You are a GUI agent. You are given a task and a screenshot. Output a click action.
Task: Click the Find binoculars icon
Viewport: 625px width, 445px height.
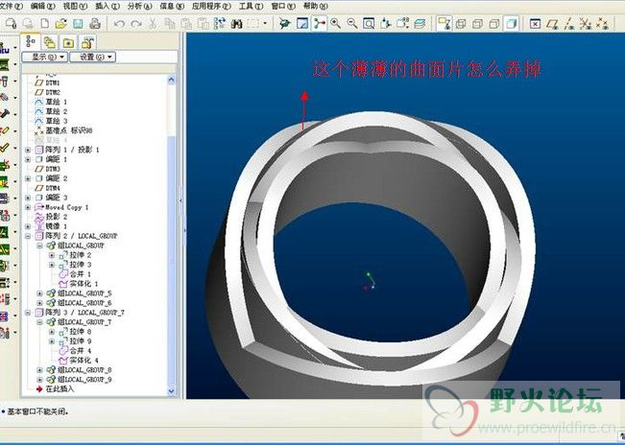pyautogui.click(x=237, y=24)
